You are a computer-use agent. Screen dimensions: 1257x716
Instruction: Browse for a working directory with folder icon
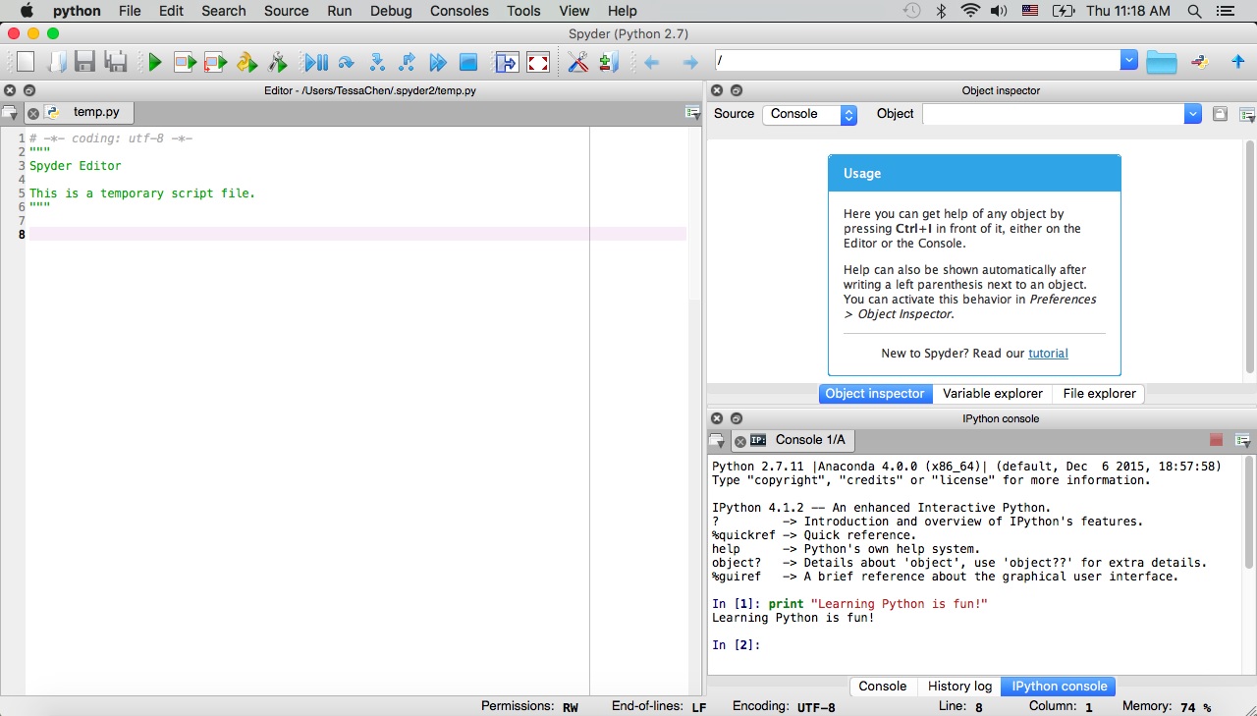pyautogui.click(x=1161, y=62)
